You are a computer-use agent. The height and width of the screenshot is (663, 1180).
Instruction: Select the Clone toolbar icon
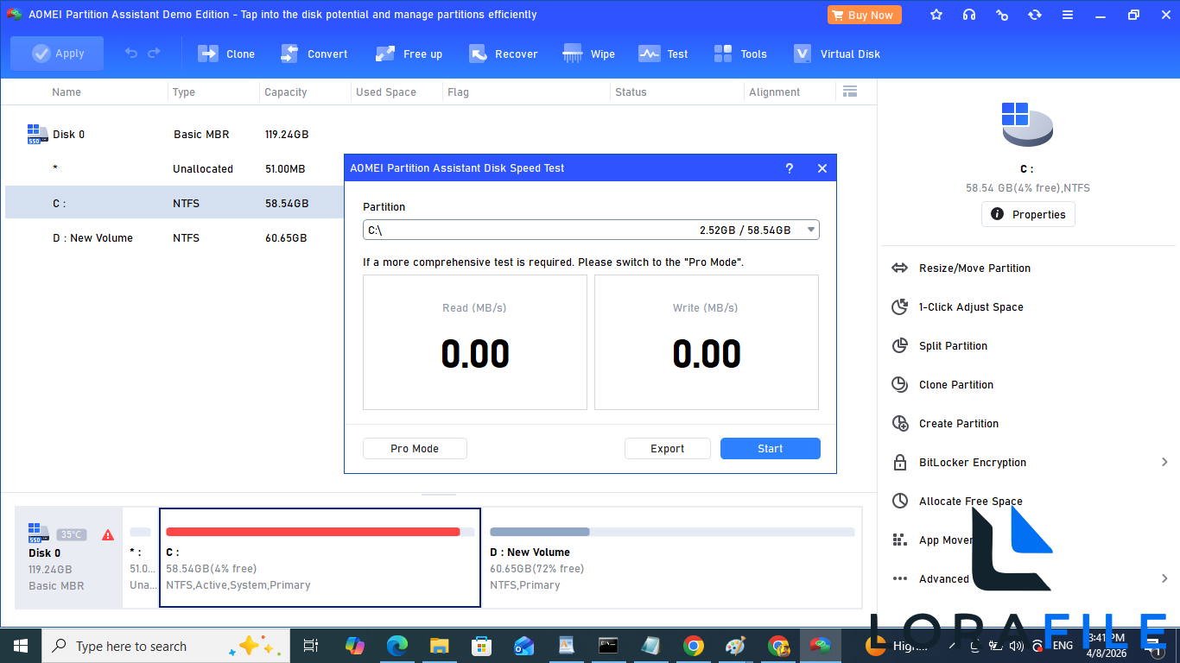pyautogui.click(x=226, y=54)
